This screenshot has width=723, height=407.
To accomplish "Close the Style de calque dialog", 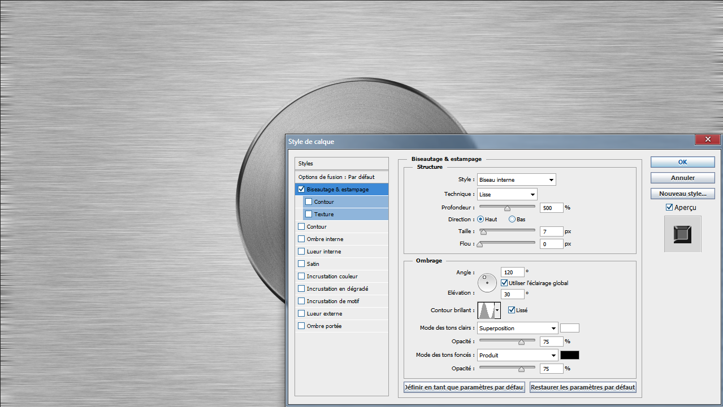I will coord(708,140).
